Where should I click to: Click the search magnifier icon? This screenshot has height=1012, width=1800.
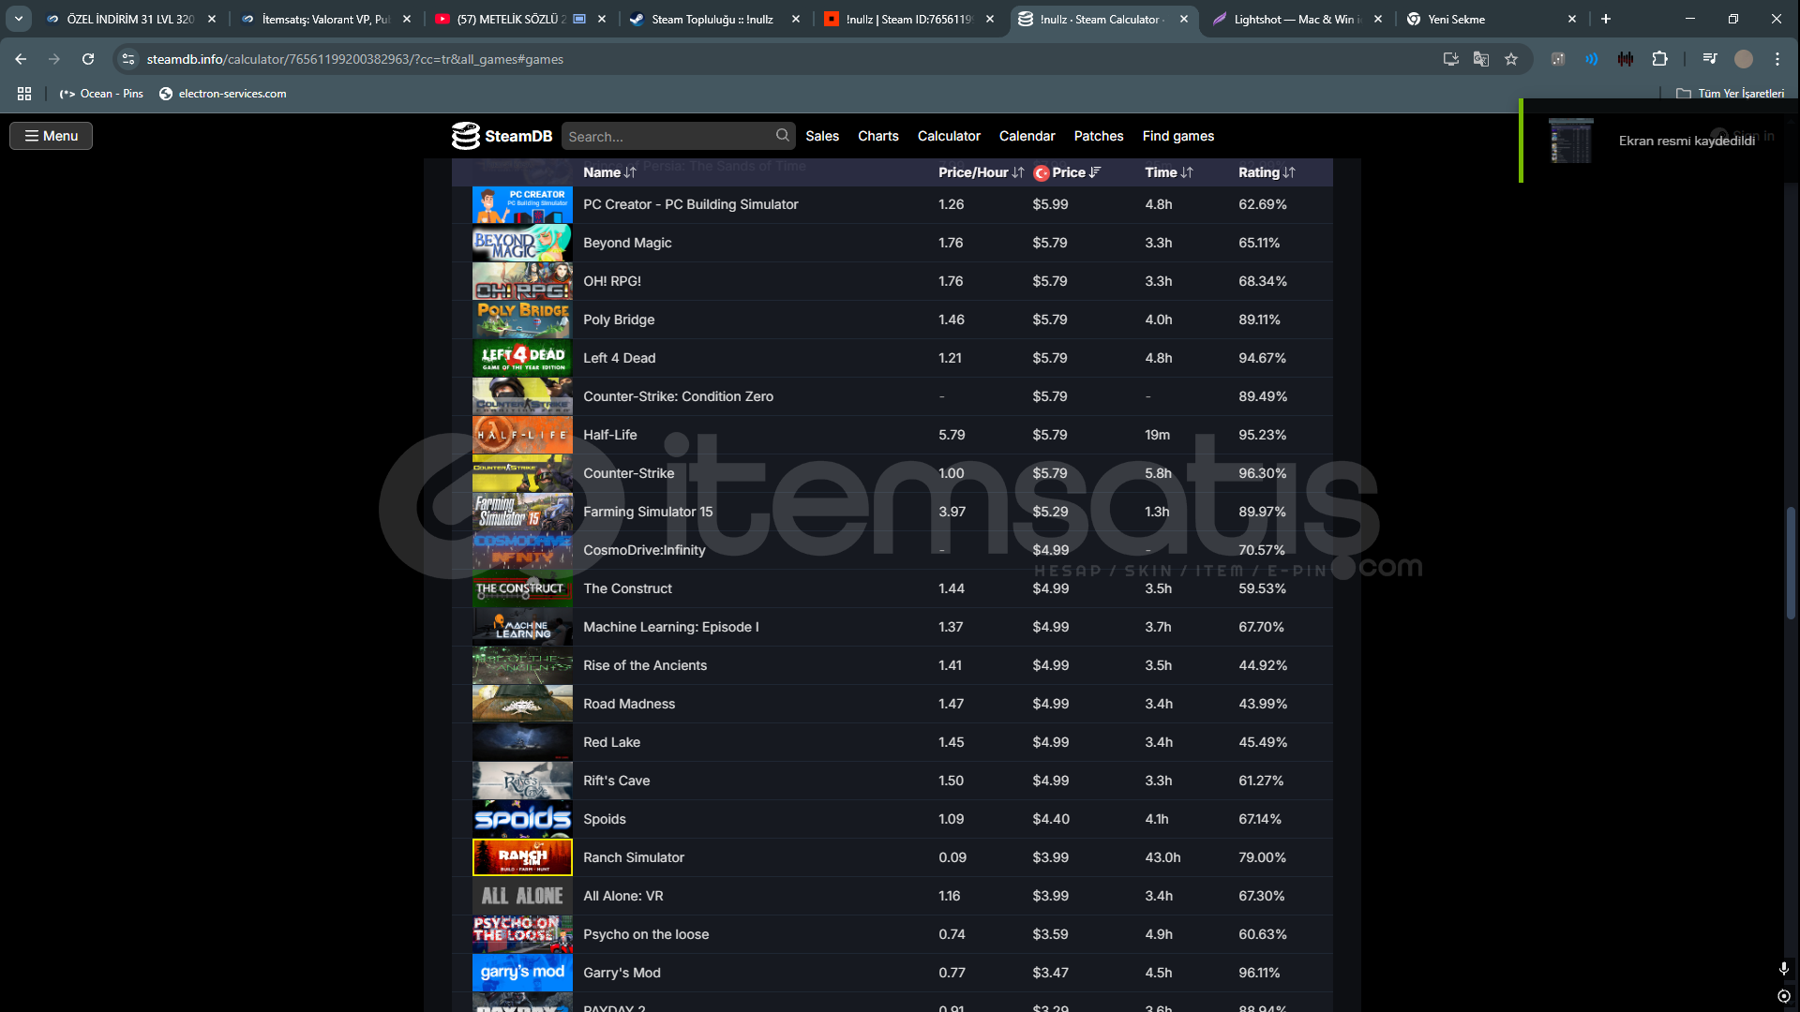pos(782,136)
